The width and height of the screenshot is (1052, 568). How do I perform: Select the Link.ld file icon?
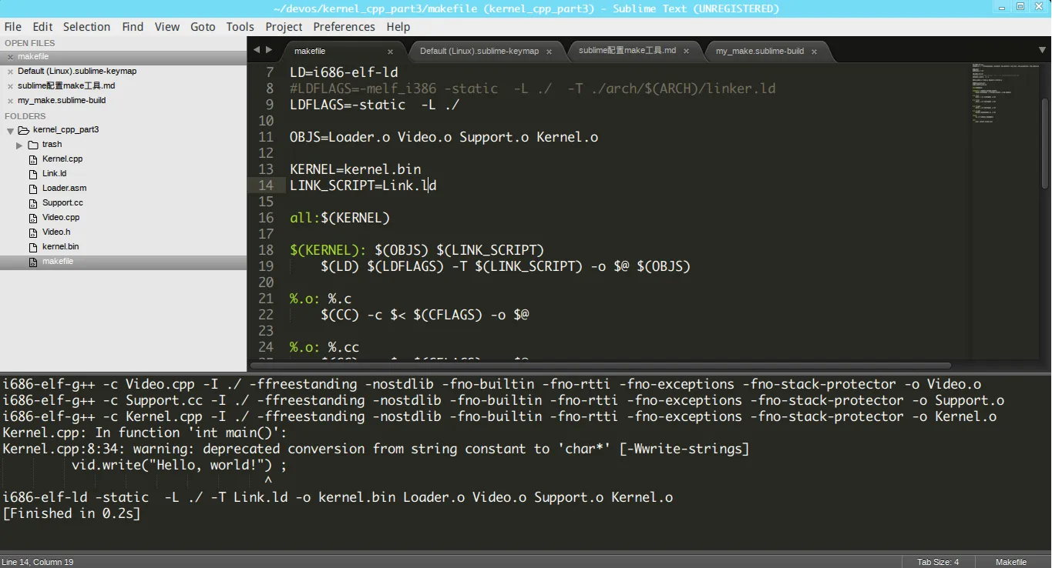coord(33,174)
